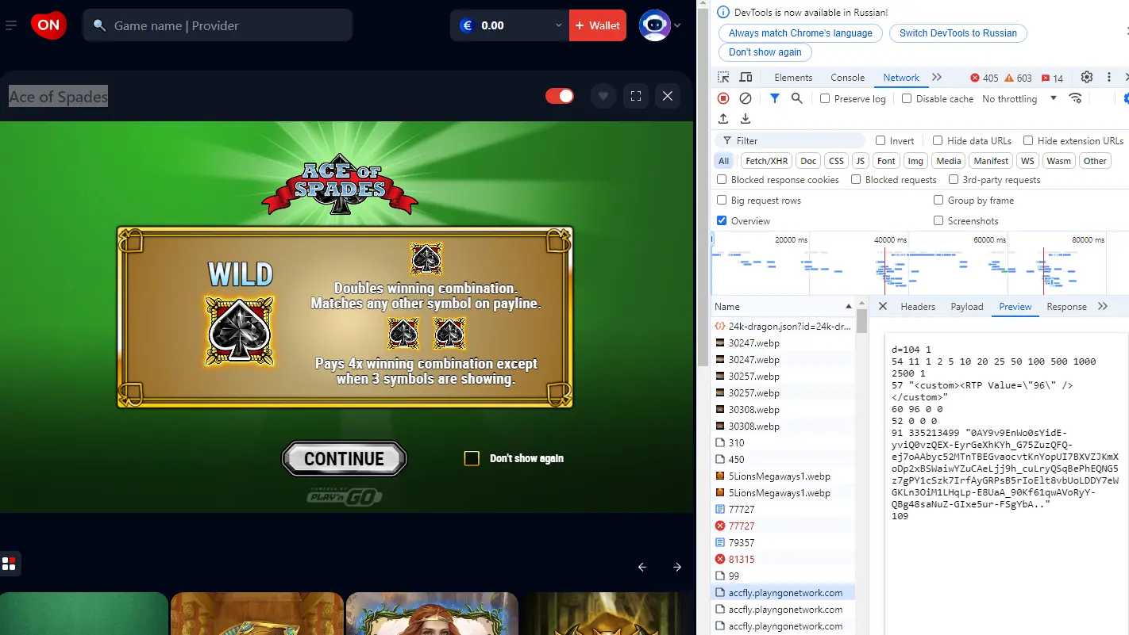The image size is (1129, 635).
Task: Open DevTools three-dot customize menu
Action: [1109, 78]
